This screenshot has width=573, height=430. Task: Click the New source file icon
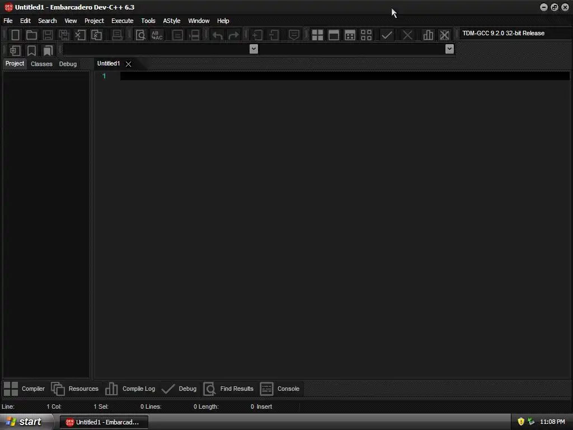point(15,35)
